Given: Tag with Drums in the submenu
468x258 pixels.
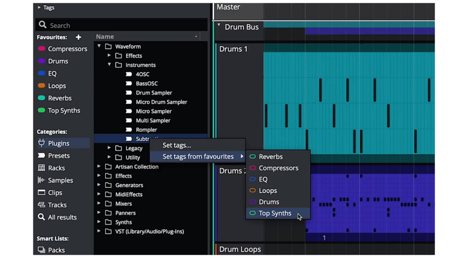Looking at the screenshot, I should coord(278,202).
